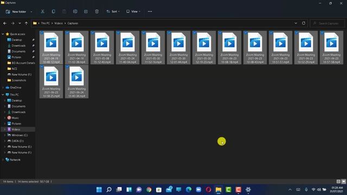Delete selection with the trash icon

point(97,11)
